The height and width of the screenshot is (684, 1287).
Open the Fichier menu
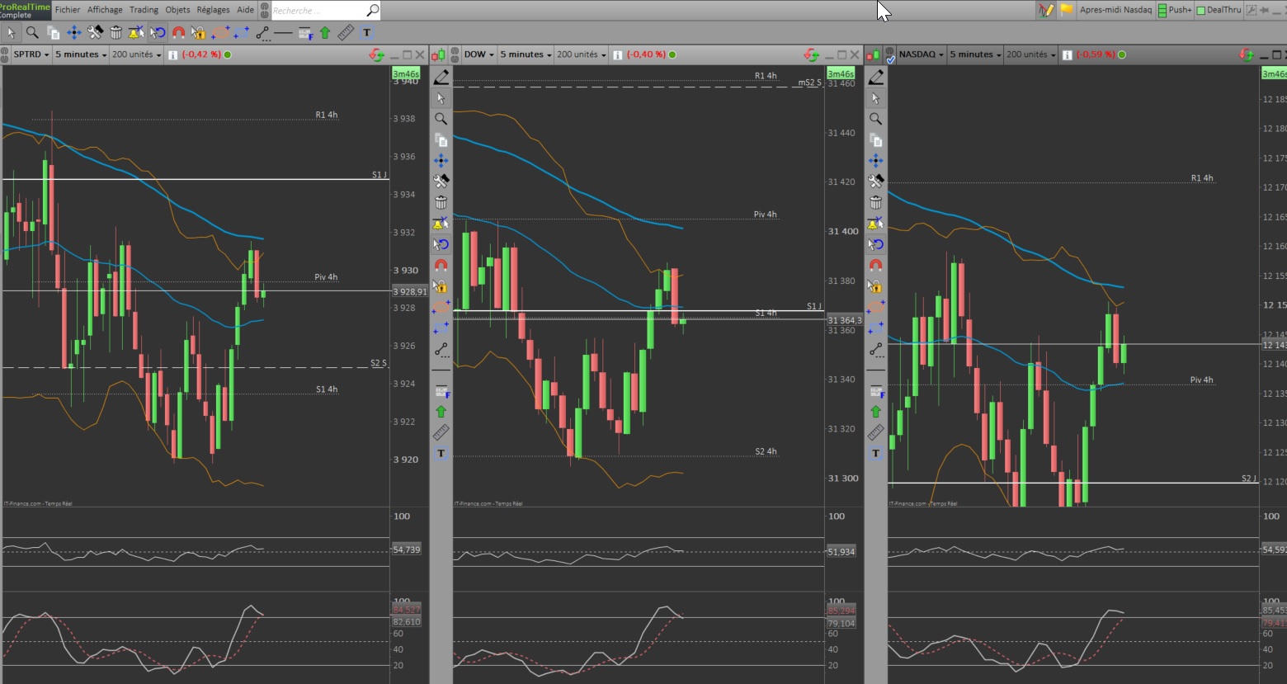coord(68,10)
